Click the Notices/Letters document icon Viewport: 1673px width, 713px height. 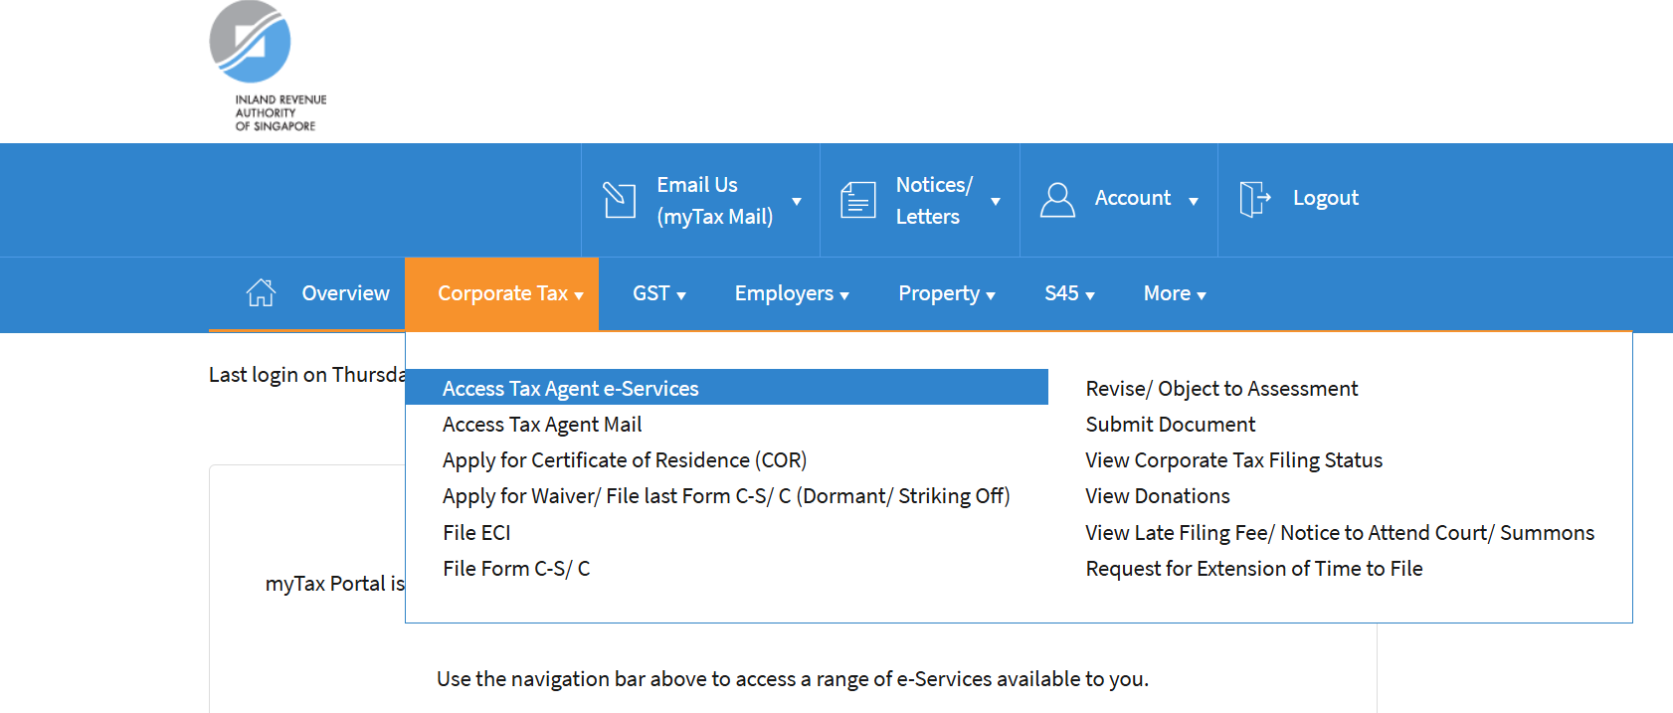point(858,200)
